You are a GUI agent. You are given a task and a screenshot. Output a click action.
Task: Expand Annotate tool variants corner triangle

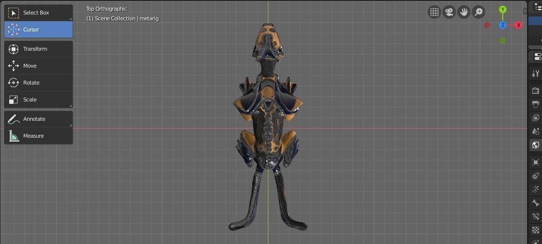pyautogui.click(x=71, y=125)
